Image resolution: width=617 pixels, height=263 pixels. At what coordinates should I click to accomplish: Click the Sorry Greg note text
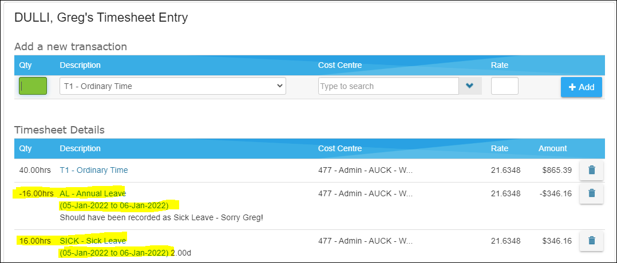(161, 217)
